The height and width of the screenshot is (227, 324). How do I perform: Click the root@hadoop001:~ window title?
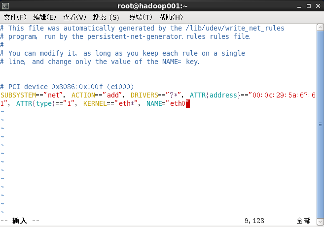coord(152,6)
